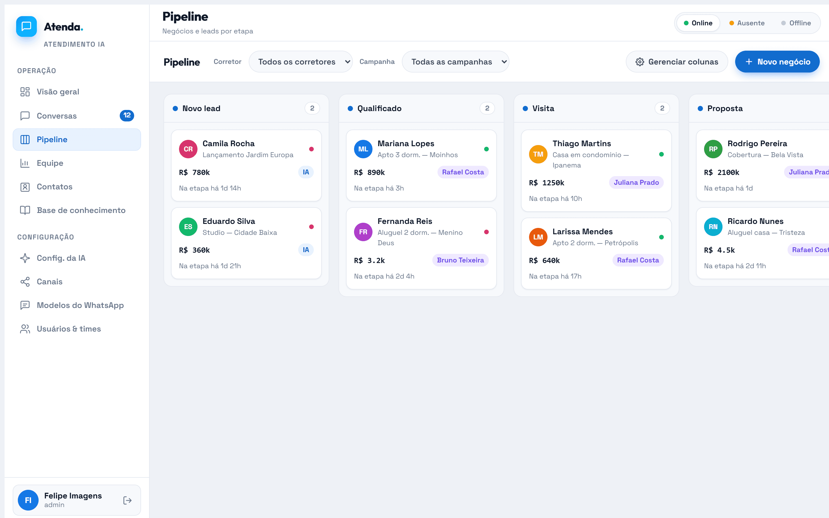This screenshot has width=829, height=518.
Task: Go to Equipe in the sidebar
Action: point(77,163)
